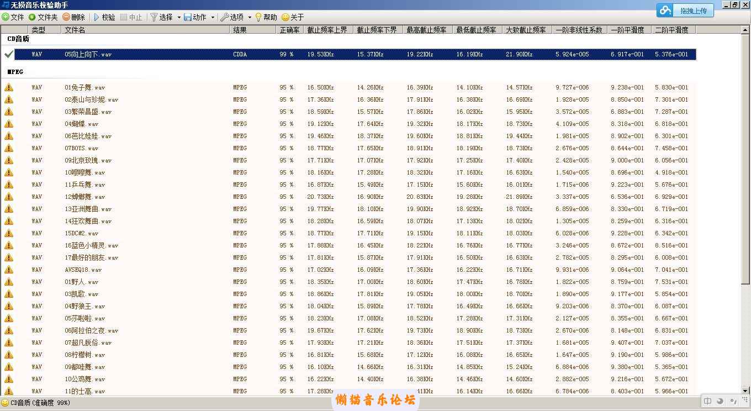Click the 选项 wrench toolbar button
This screenshot has height=411, width=751.
tap(232, 17)
